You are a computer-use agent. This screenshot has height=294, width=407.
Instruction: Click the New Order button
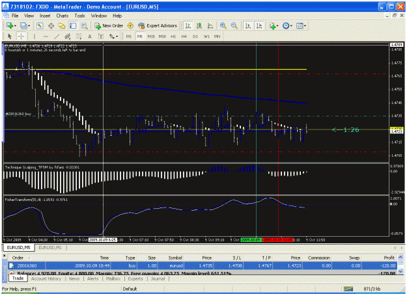tap(109, 25)
